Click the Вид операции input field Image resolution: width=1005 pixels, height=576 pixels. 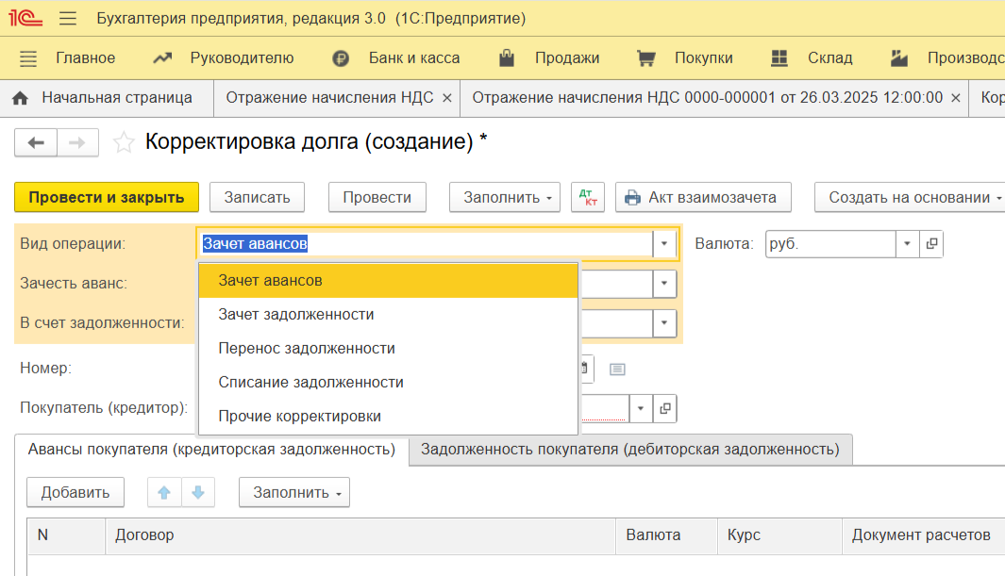425,244
